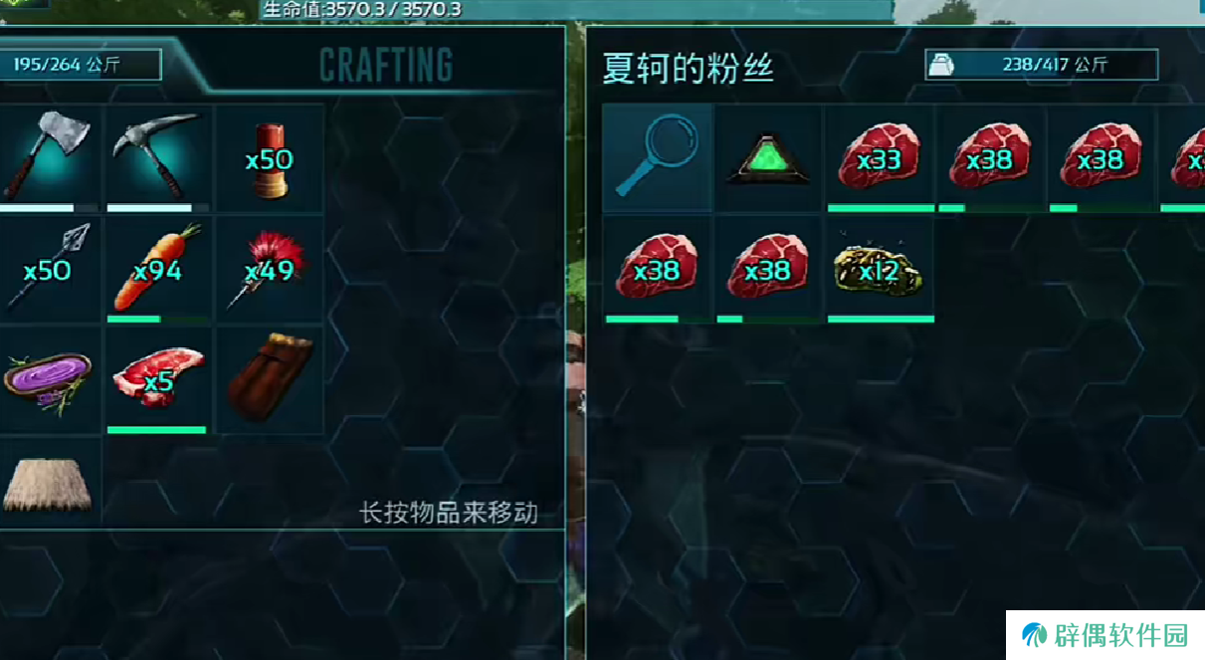Pick the carrot stack x94
The image size is (1205, 660).
(x=158, y=269)
